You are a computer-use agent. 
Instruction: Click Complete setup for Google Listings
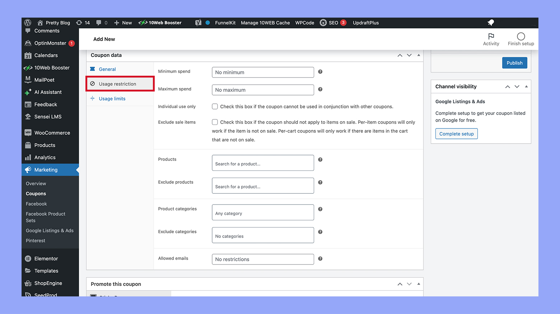point(456,133)
